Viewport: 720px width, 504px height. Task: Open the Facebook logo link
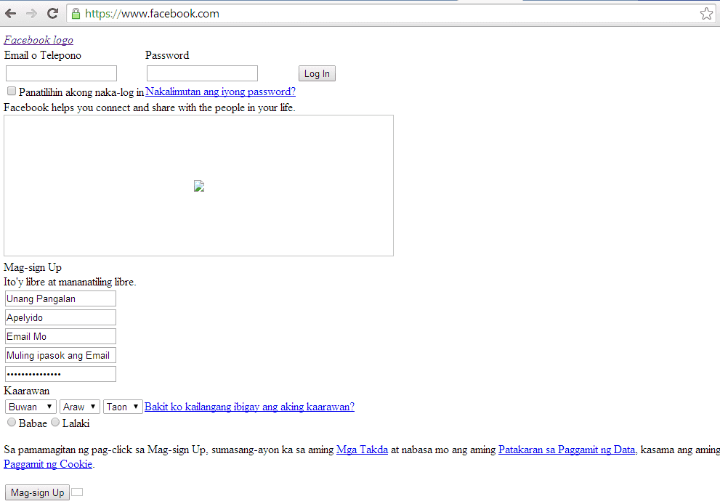coord(39,40)
